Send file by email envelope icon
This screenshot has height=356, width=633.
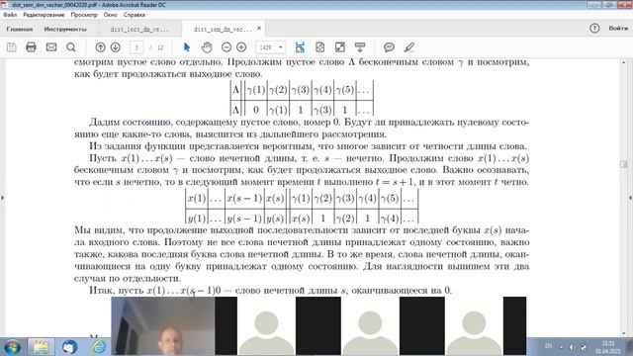click(x=51, y=47)
